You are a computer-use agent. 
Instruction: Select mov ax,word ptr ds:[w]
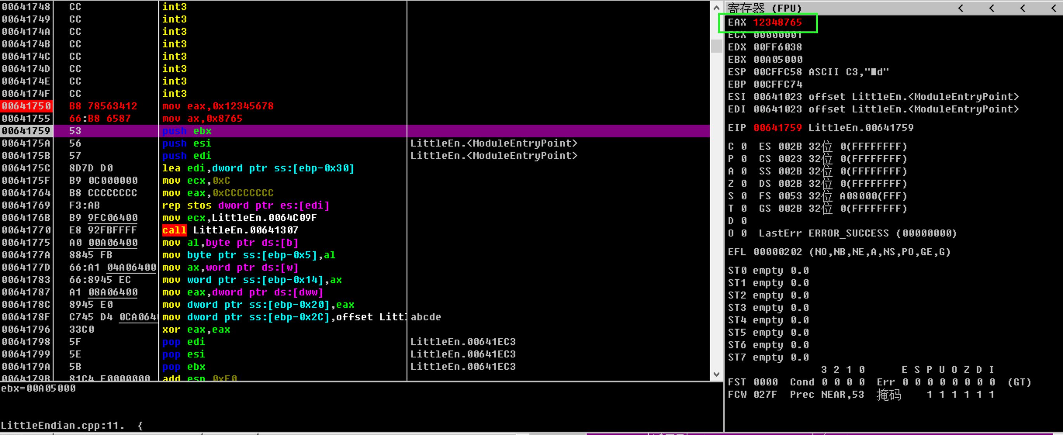(x=230, y=267)
